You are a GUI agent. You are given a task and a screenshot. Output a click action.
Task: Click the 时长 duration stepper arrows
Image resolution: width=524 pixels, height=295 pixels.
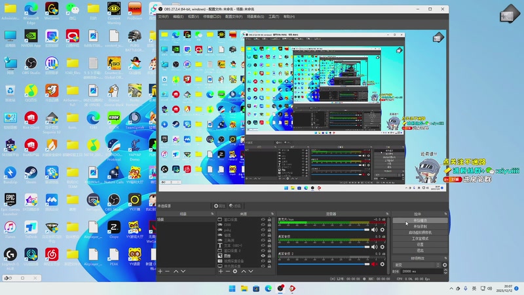(445, 271)
